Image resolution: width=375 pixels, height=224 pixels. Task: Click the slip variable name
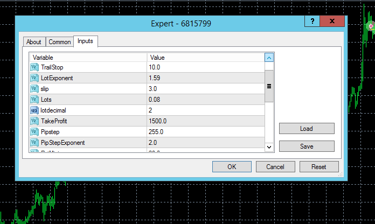point(45,89)
